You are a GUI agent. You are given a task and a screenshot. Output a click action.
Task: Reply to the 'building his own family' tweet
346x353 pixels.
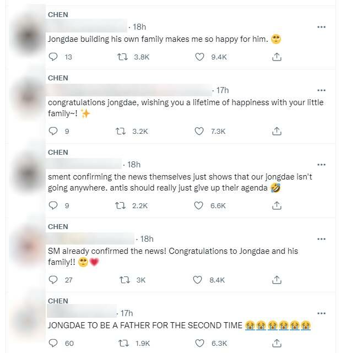pos(53,57)
